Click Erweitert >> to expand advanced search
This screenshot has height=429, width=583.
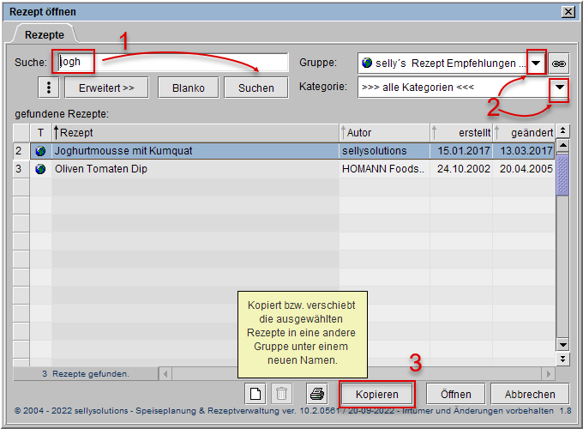point(106,88)
